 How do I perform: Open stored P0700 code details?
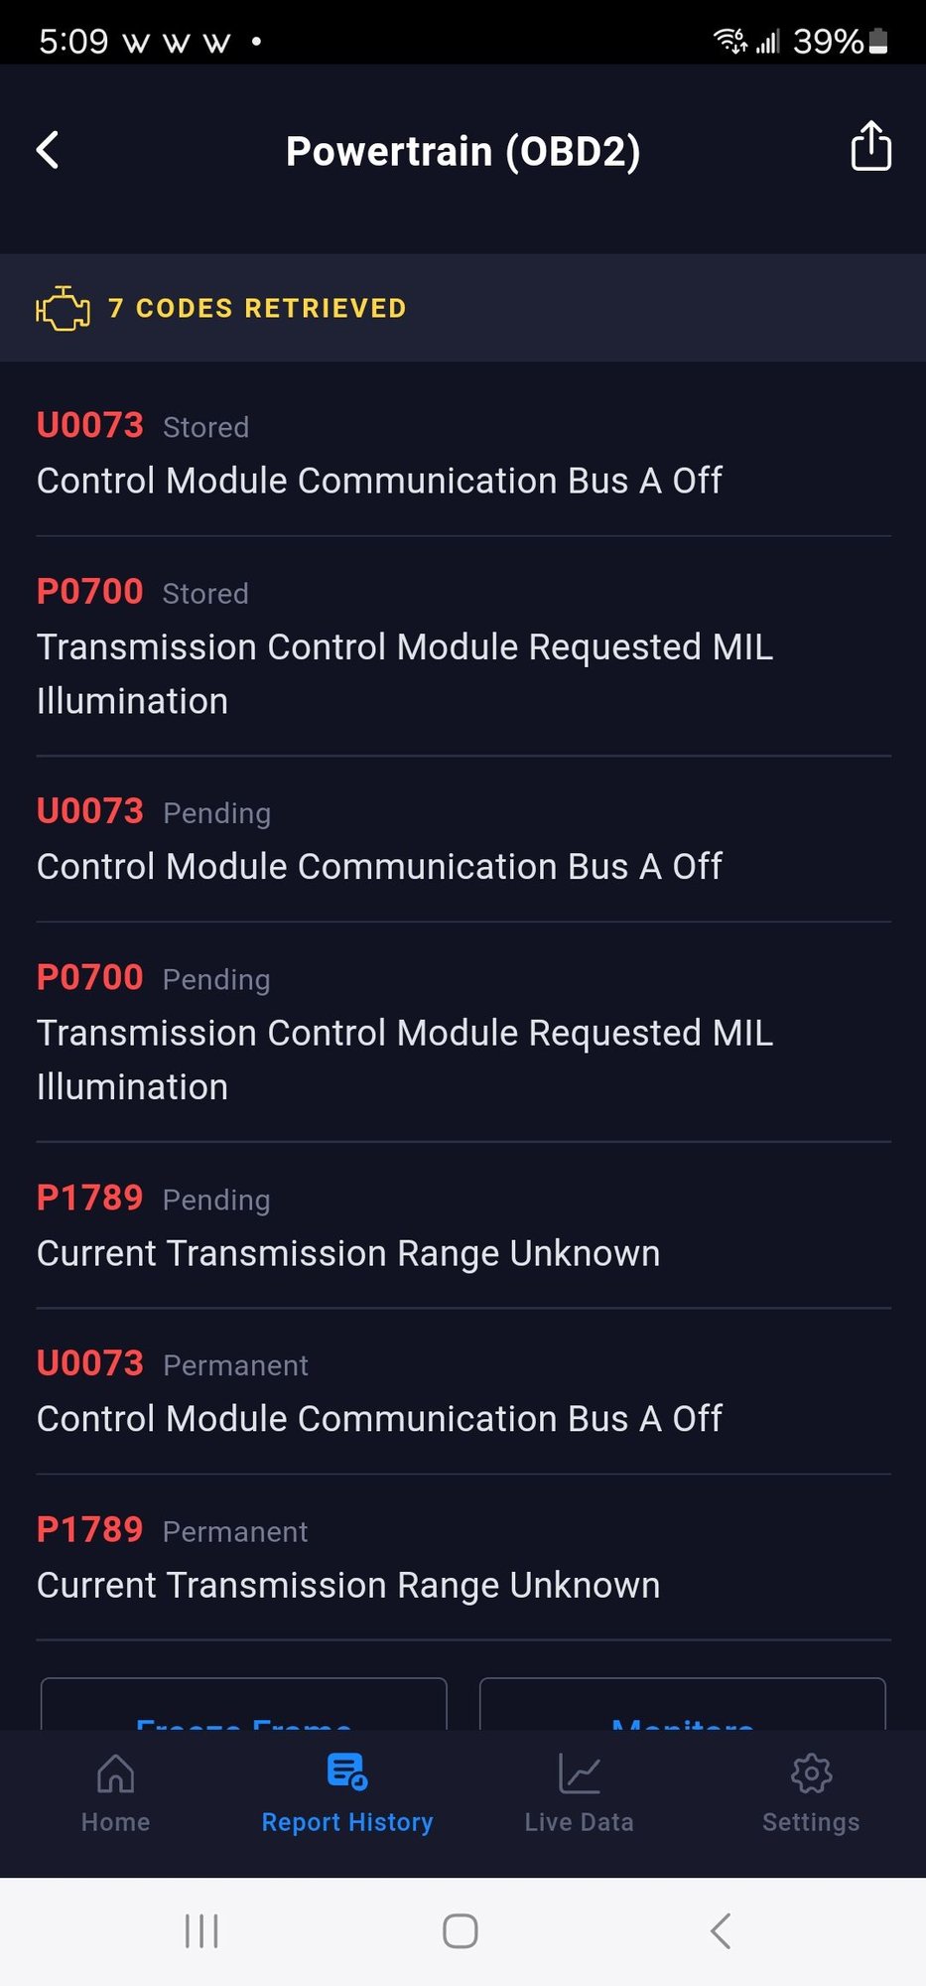coord(463,646)
